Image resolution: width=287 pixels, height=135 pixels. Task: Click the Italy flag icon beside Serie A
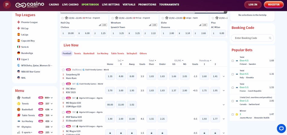(x=18, y=47)
